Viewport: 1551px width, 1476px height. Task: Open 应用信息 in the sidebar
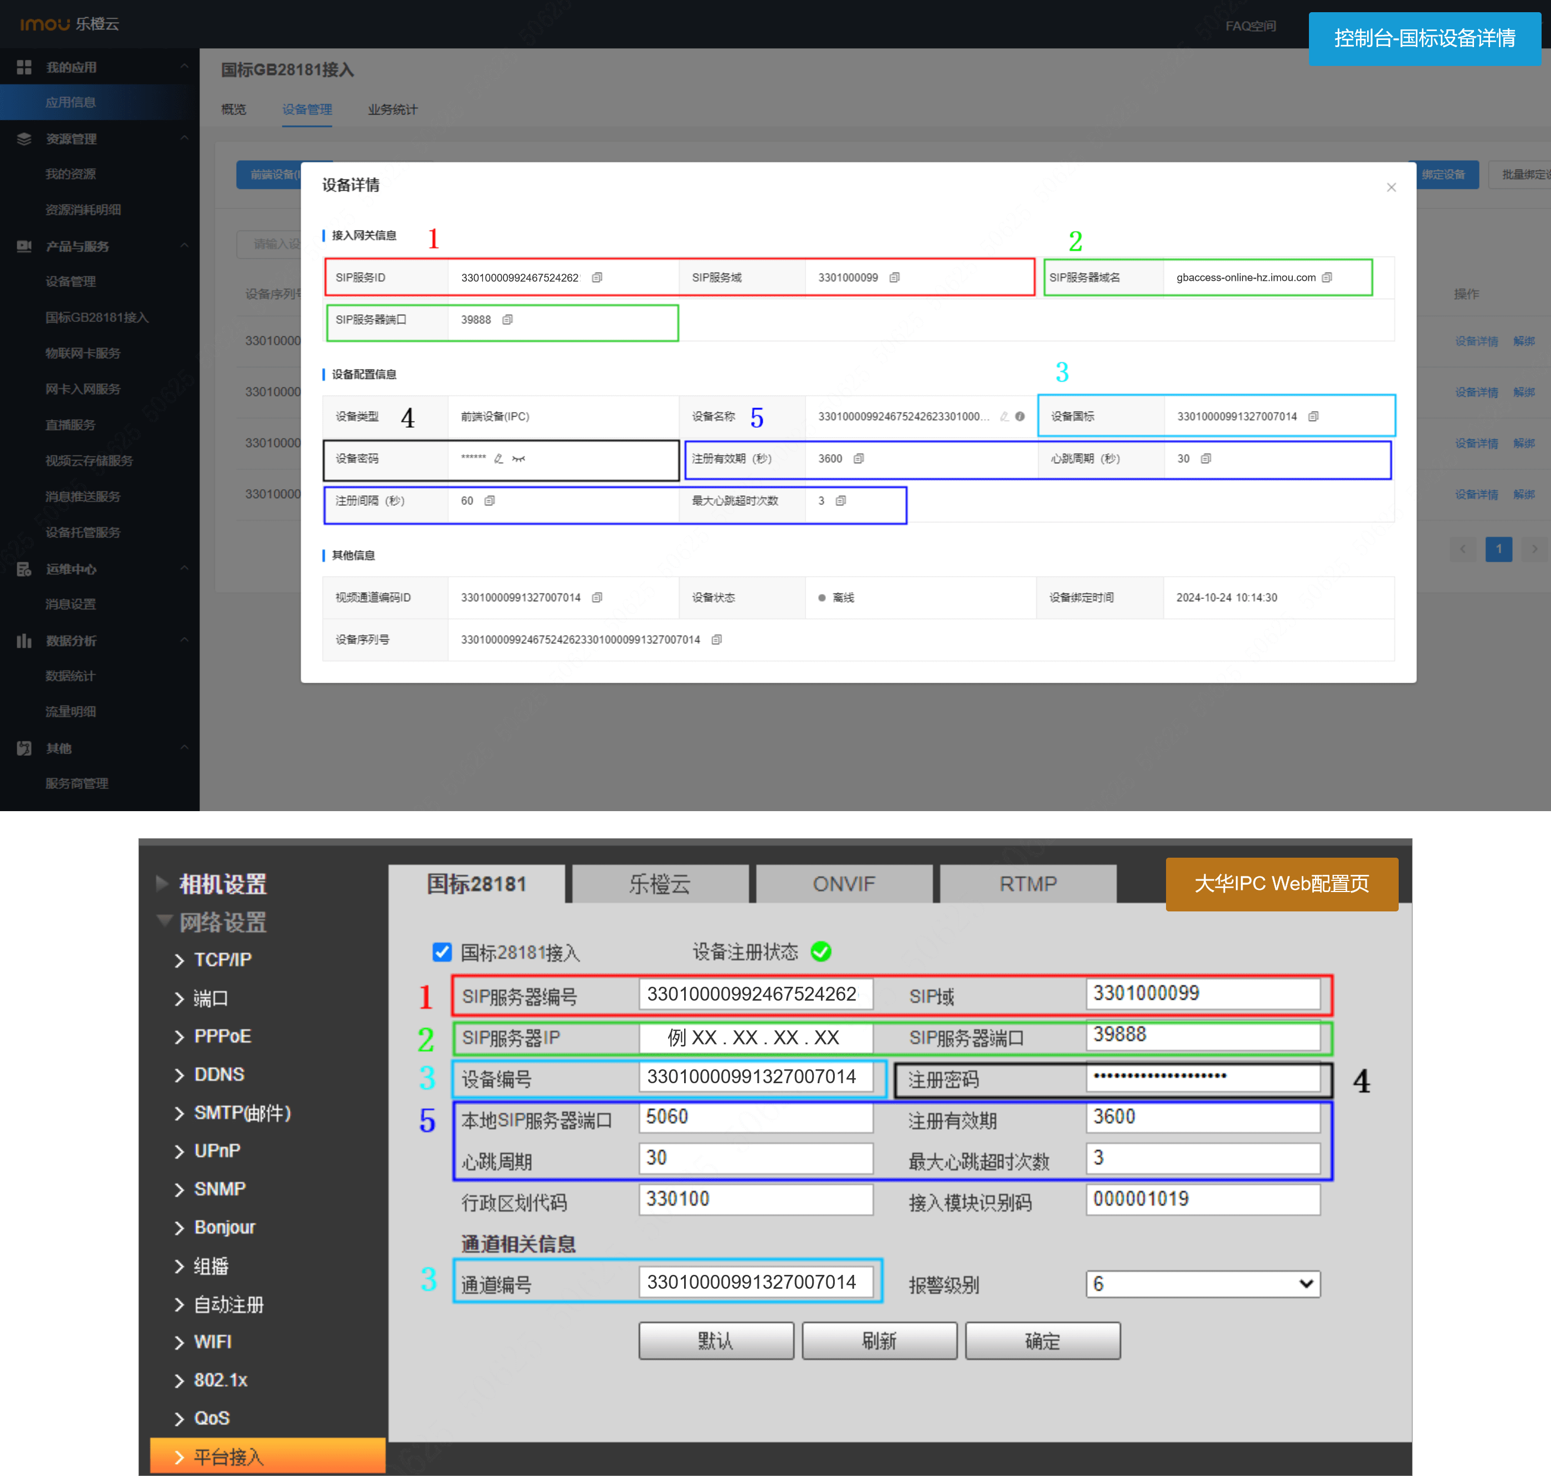pyautogui.click(x=71, y=102)
